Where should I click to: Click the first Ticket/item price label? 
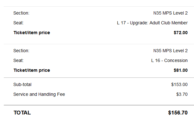pyautogui.click(x=32, y=33)
